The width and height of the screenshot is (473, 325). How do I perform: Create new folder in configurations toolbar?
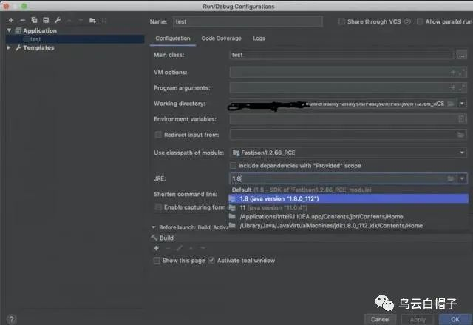coord(92,20)
